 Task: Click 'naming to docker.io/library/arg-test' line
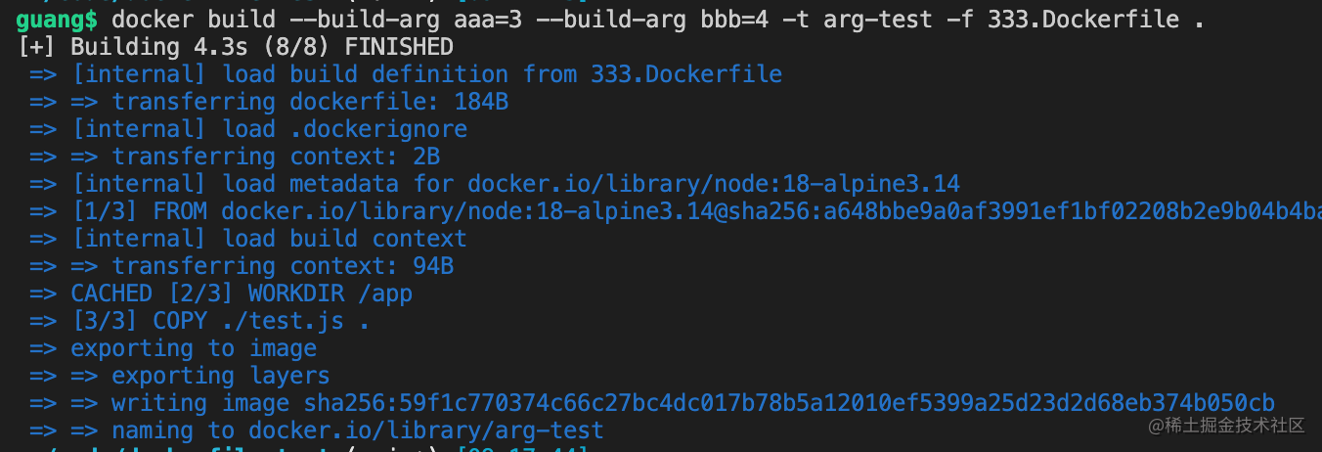point(317,430)
